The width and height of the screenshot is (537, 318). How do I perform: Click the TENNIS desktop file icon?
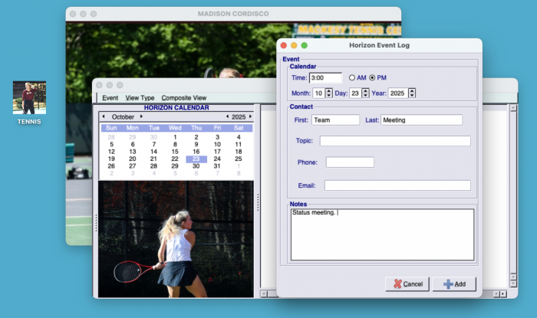(29, 98)
